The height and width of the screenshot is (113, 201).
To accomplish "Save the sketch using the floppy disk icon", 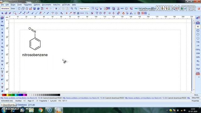I will pos(34,8).
